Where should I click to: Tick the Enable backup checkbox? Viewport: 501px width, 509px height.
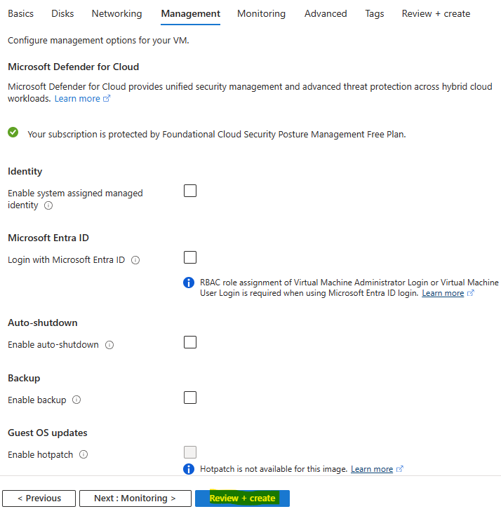click(190, 398)
